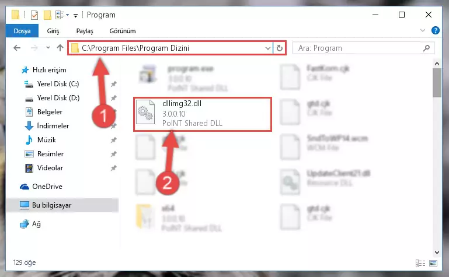The image size is (449, 277).
Task: Open the Help question mark icon
Action: 435,30
